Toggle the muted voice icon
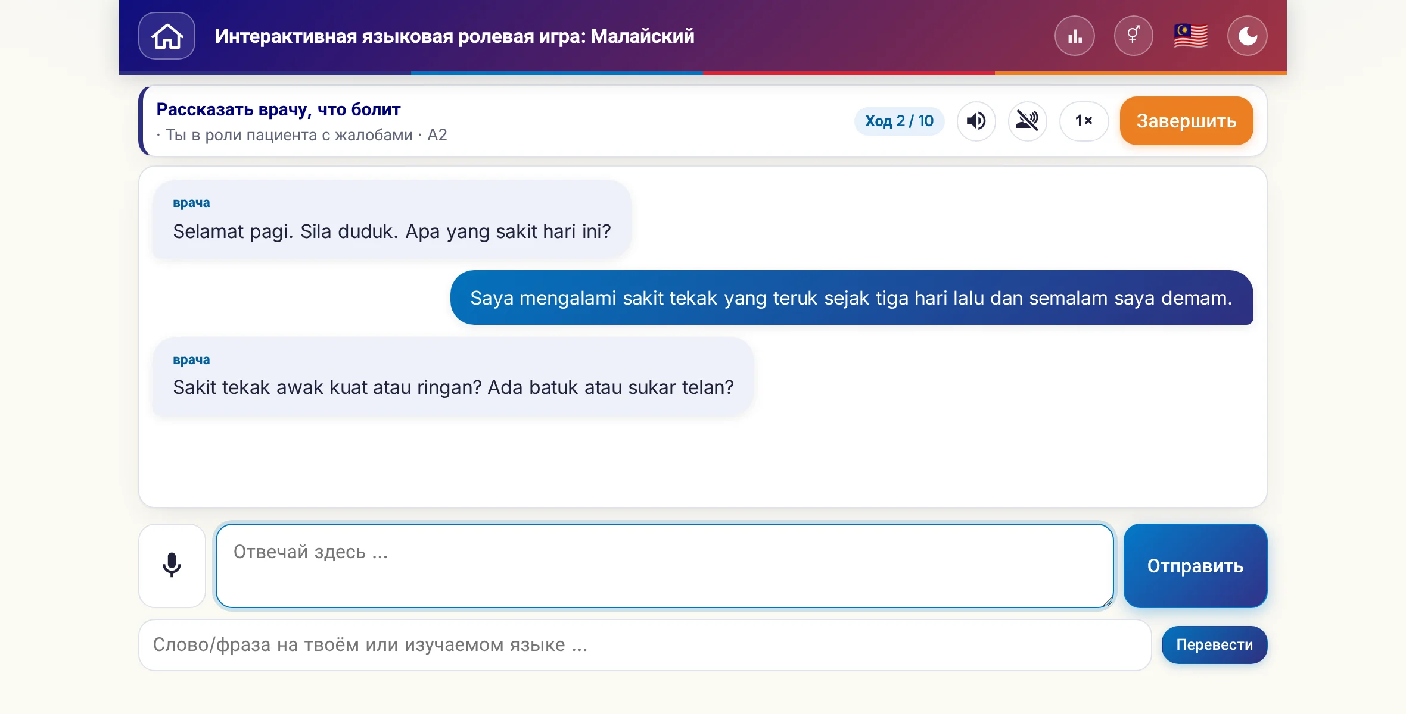 (x=1027, y=121)
